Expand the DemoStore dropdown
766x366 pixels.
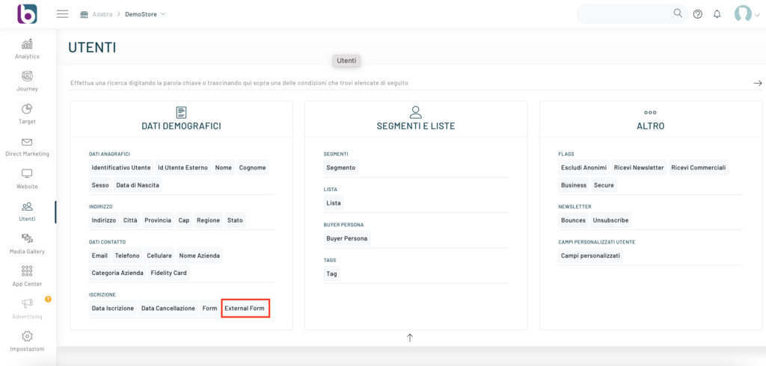pos(145,14)
